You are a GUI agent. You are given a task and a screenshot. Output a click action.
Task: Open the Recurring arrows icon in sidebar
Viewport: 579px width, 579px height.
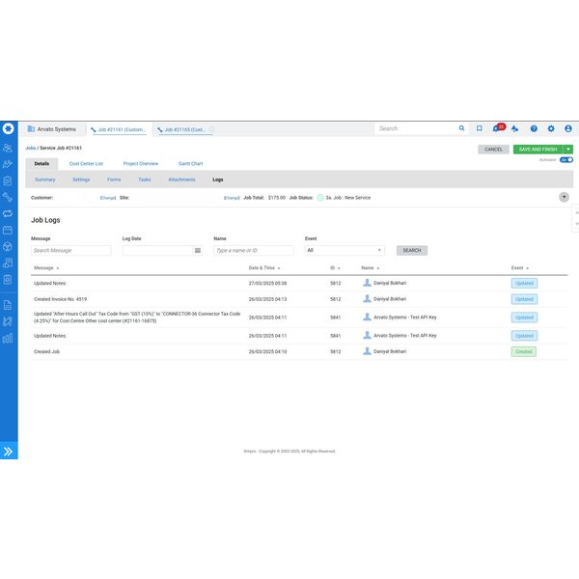(x=8, y=213)
